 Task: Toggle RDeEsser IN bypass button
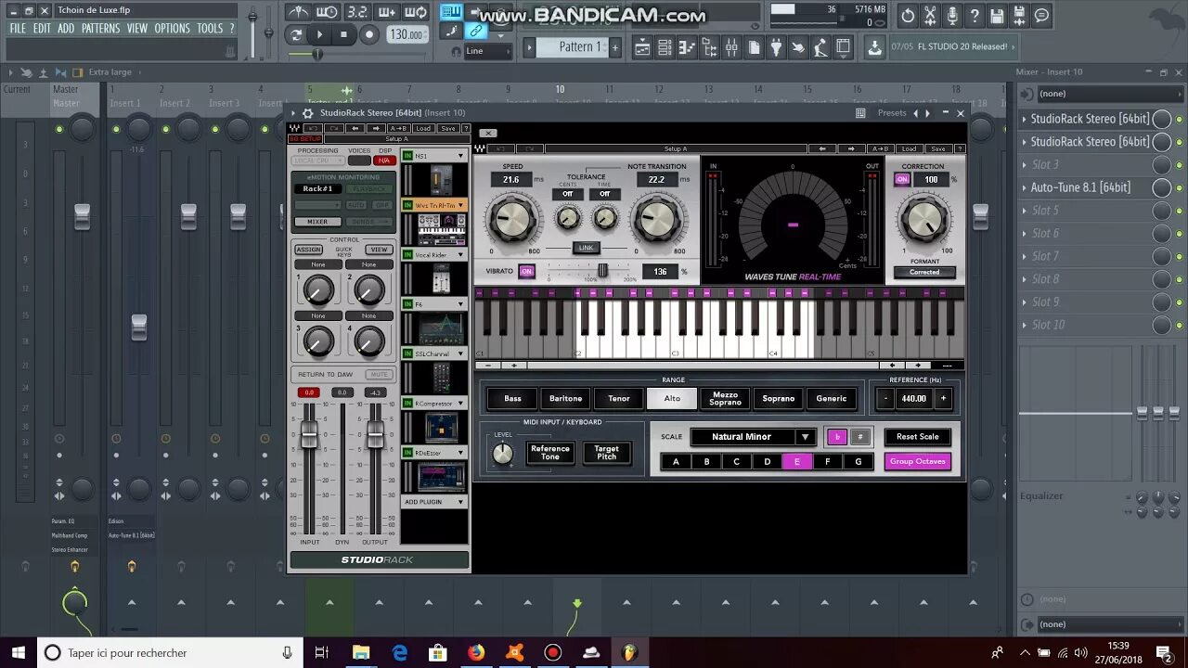point(407,453)
